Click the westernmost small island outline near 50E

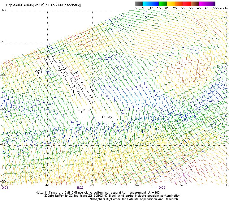(x=81, y=112)
